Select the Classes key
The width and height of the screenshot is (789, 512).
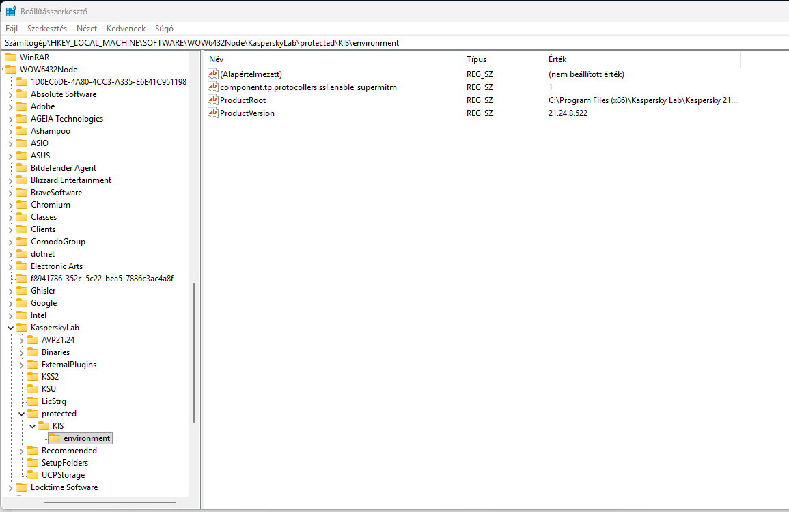coord(44,217)
